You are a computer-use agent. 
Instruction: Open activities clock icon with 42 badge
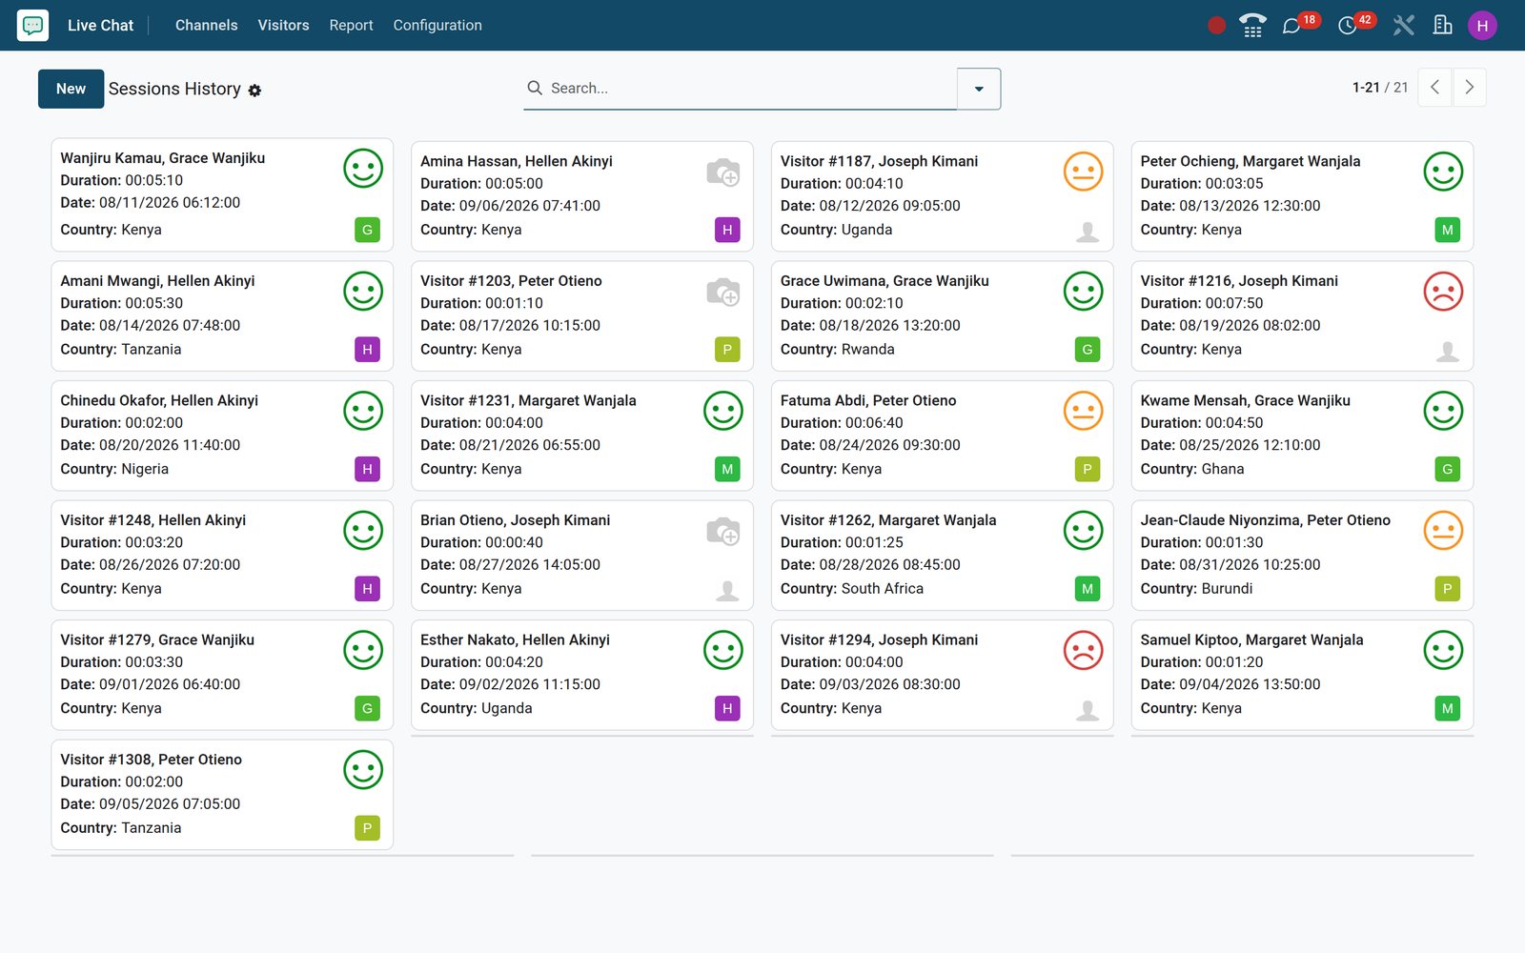pyautogui.click(x=1347, y=26)
